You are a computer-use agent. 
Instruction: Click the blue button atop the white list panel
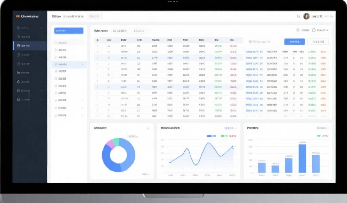69,31
